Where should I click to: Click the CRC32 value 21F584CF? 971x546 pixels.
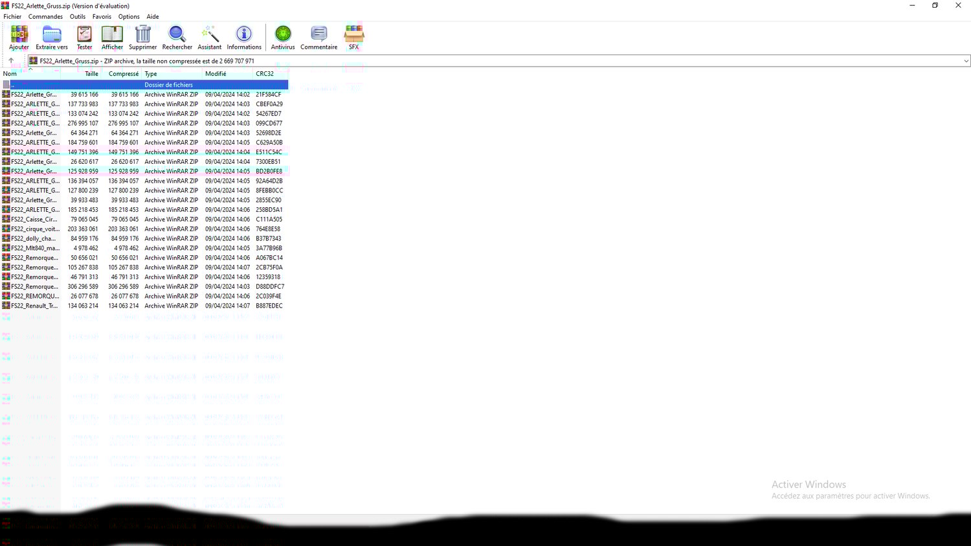click(x=269, y=95)
